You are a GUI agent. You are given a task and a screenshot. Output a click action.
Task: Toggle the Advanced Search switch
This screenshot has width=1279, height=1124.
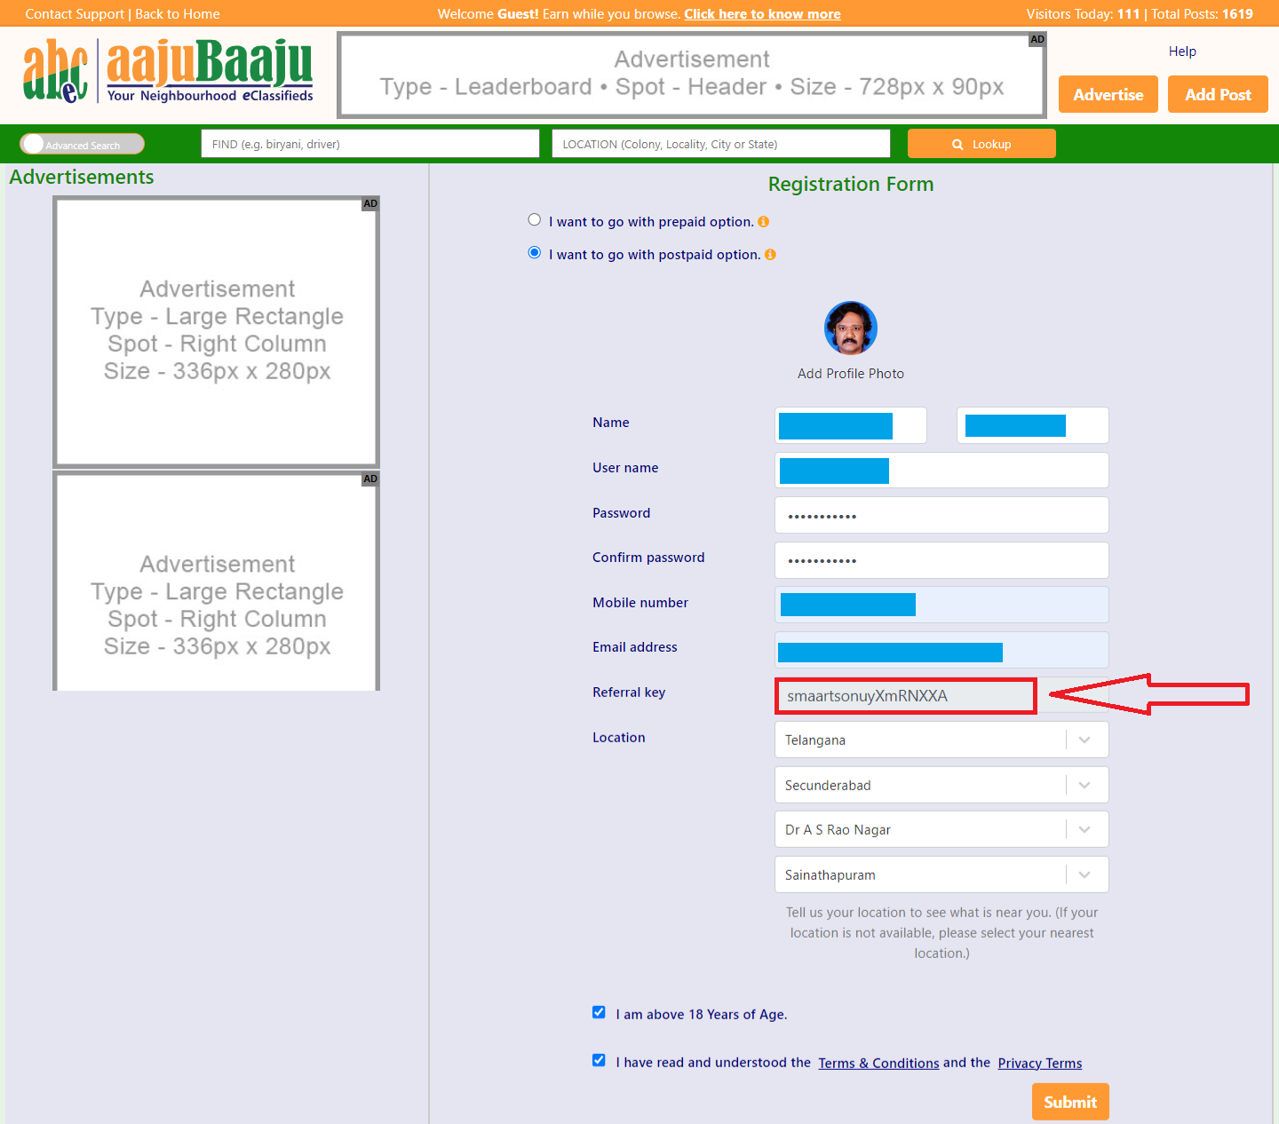(82, 144)
